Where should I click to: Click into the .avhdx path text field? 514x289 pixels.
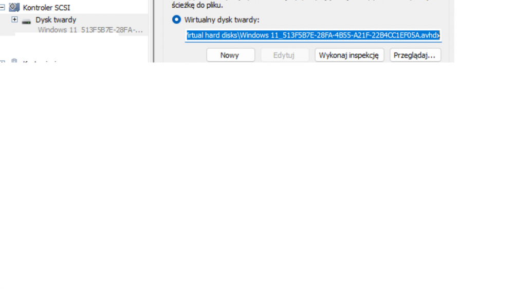313,35
